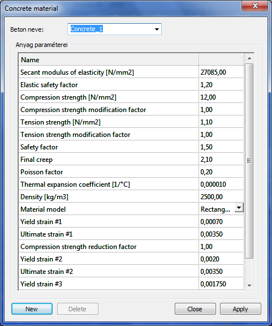Edit the Yield strain #1 value

click(221, 222)
